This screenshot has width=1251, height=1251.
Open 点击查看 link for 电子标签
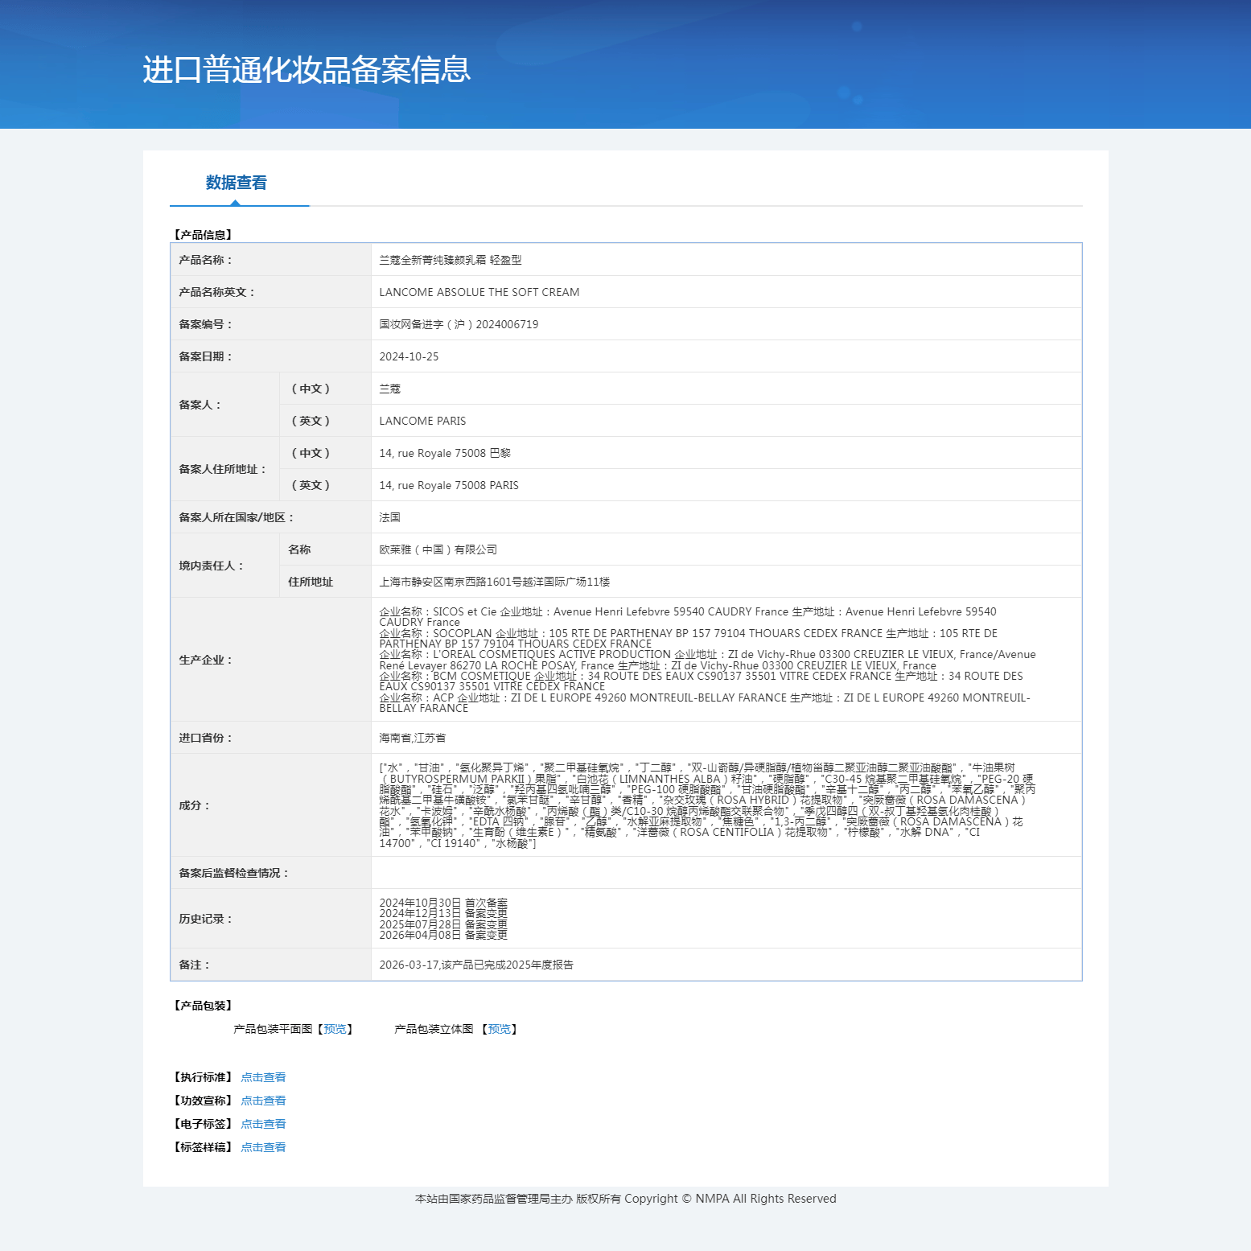click(x=263, y=1124)
